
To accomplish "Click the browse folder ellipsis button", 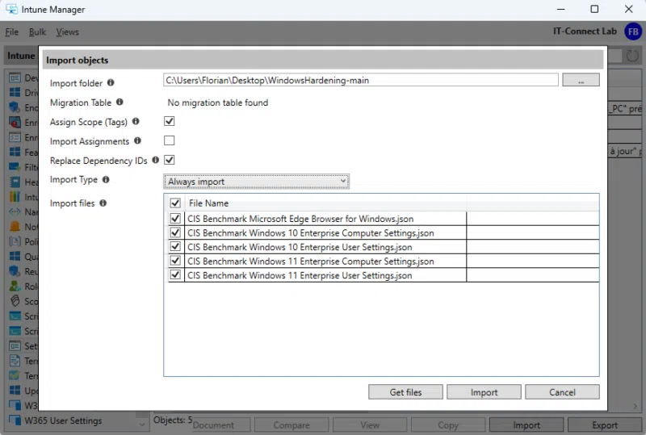I will tap(581, 80).
